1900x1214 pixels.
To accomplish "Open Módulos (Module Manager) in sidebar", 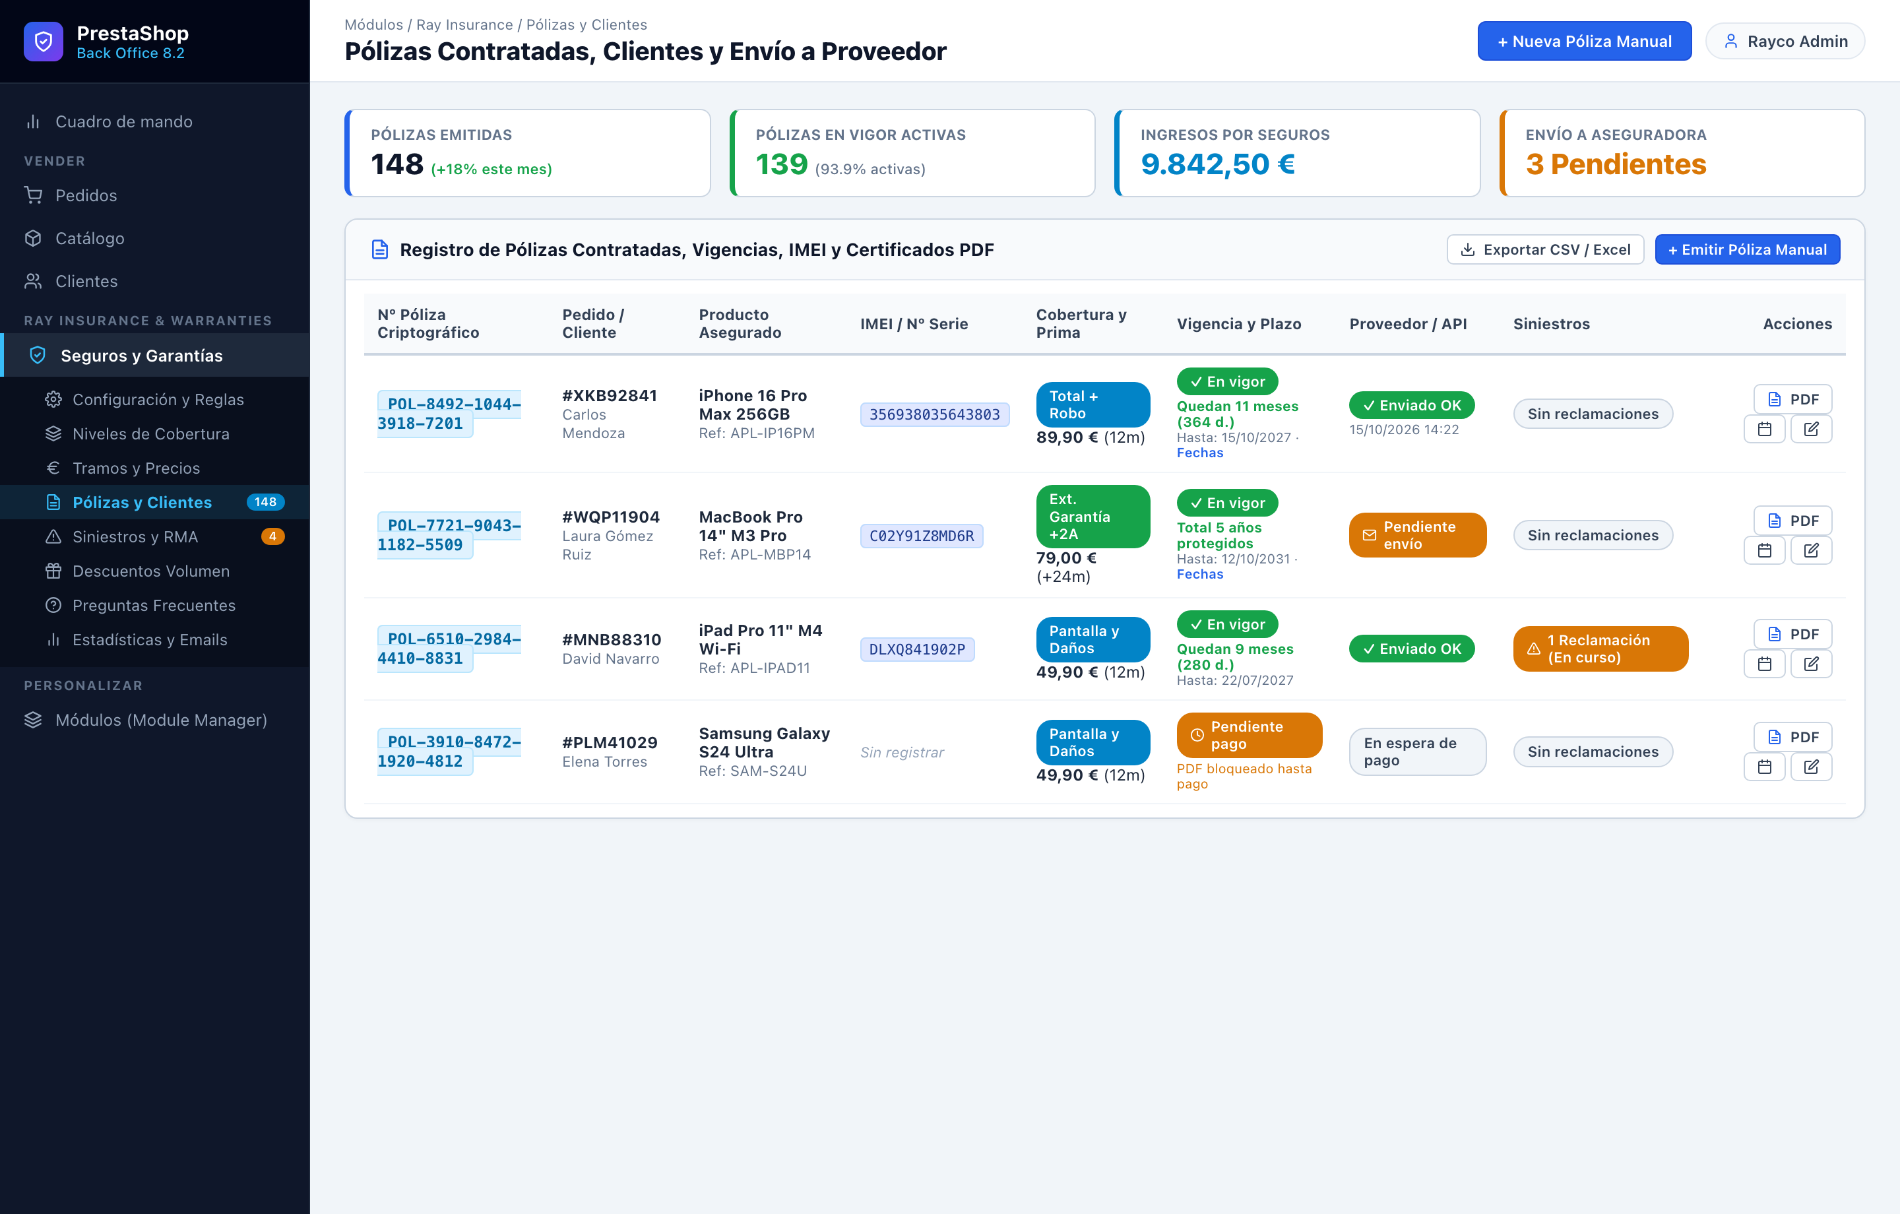I will click(x=154, y=720).
